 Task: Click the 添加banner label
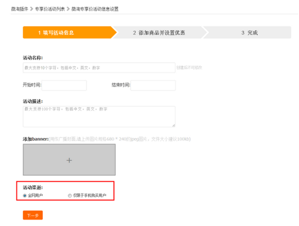(36, 139)
